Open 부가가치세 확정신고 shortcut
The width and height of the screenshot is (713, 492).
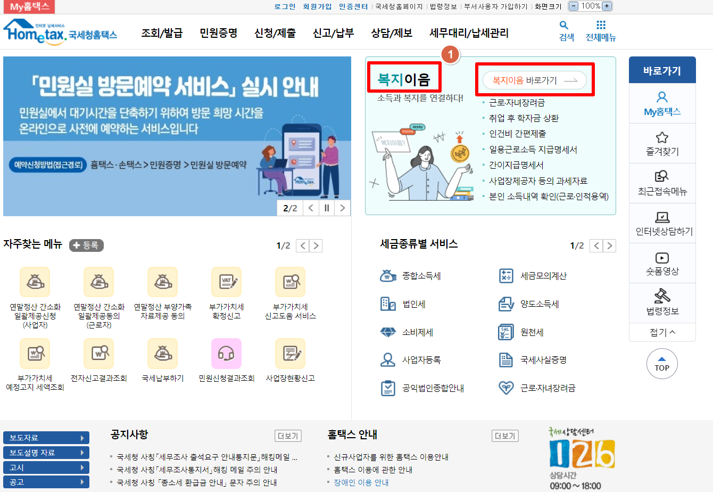coord(227,294)
